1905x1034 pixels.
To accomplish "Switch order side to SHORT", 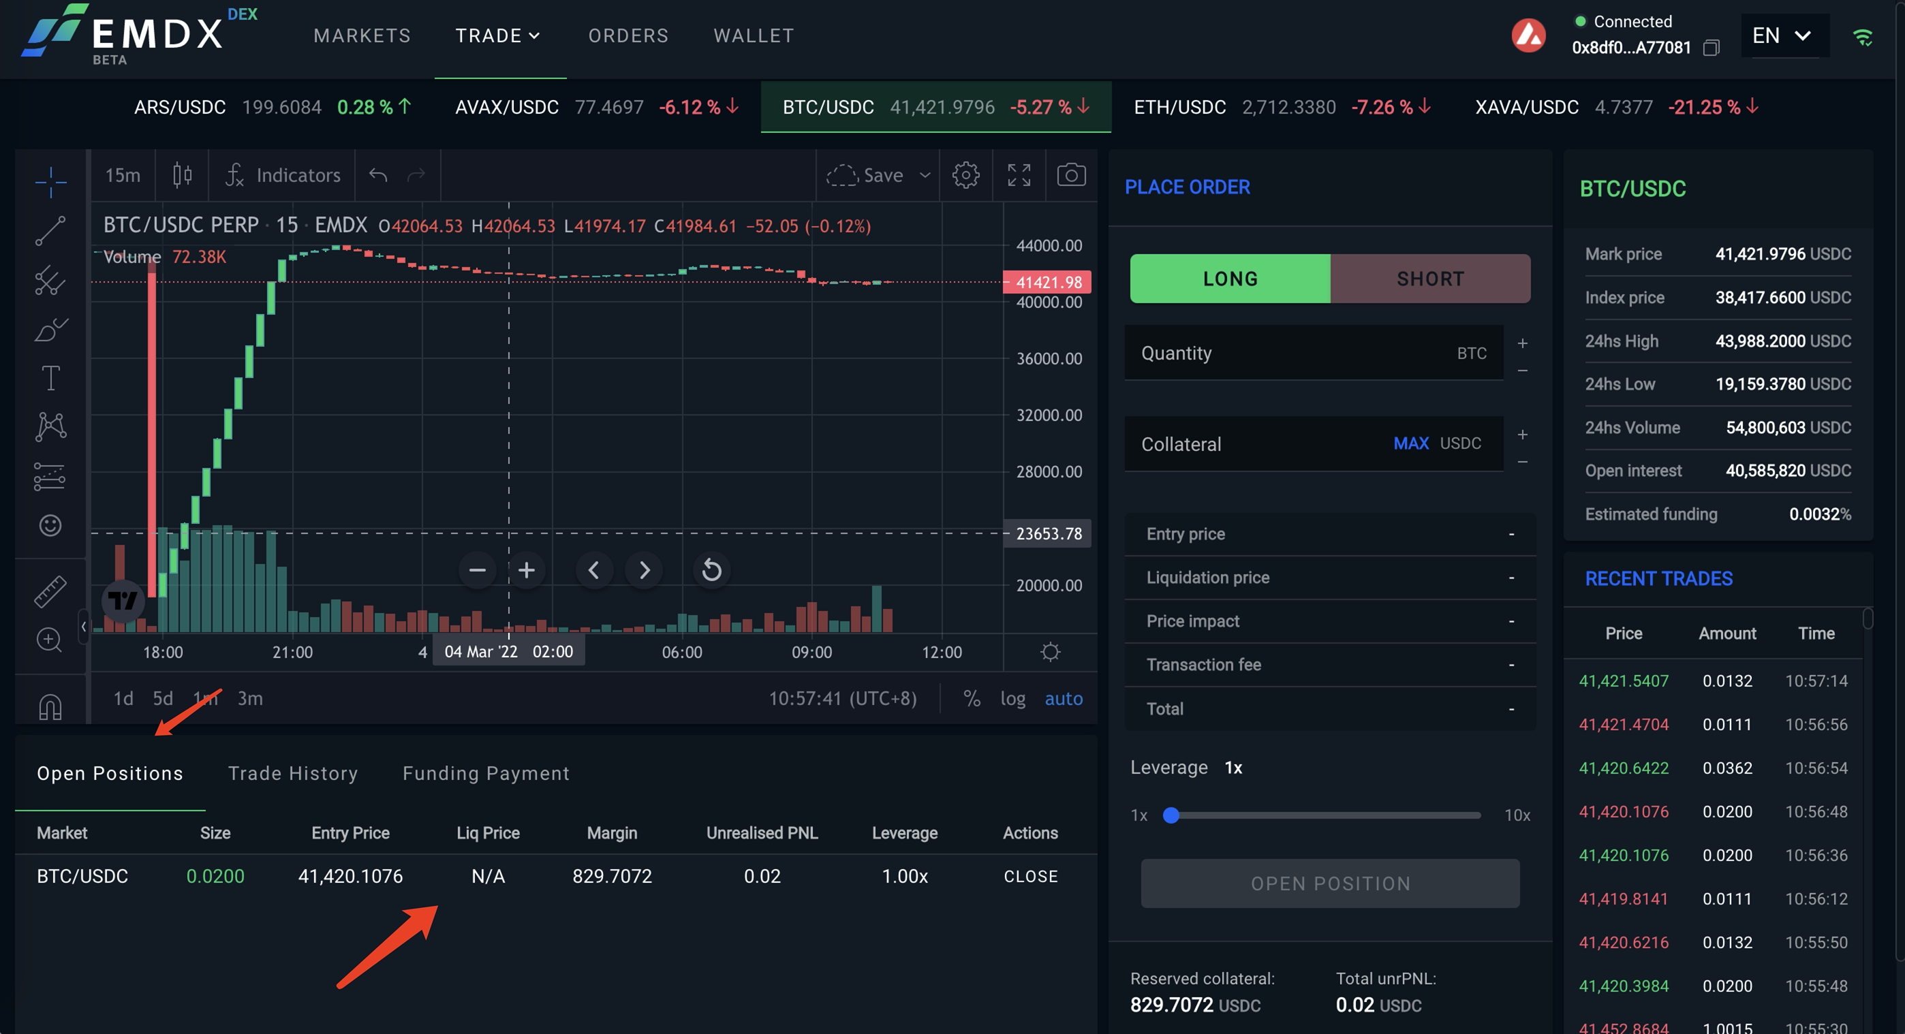I will click(x=1429, y=279).
